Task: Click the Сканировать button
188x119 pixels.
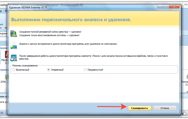Action: [x=140, y=108]
